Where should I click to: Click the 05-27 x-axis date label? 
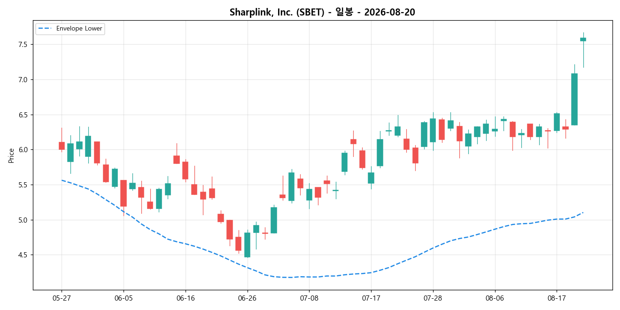click(62, 298)
